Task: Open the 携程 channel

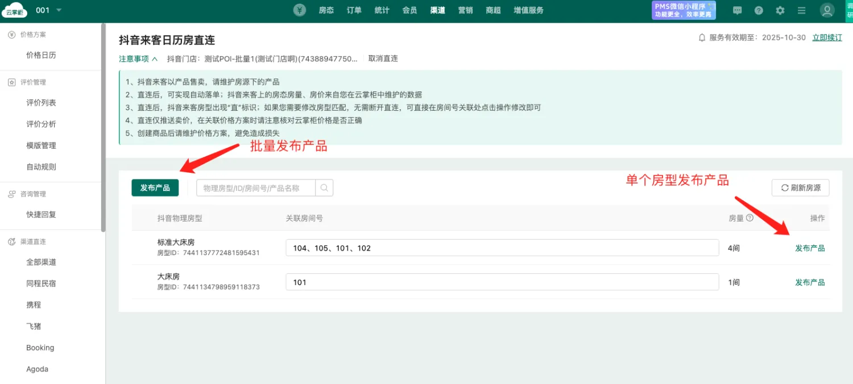Action: pyautogui.click(x=34, y=305)
